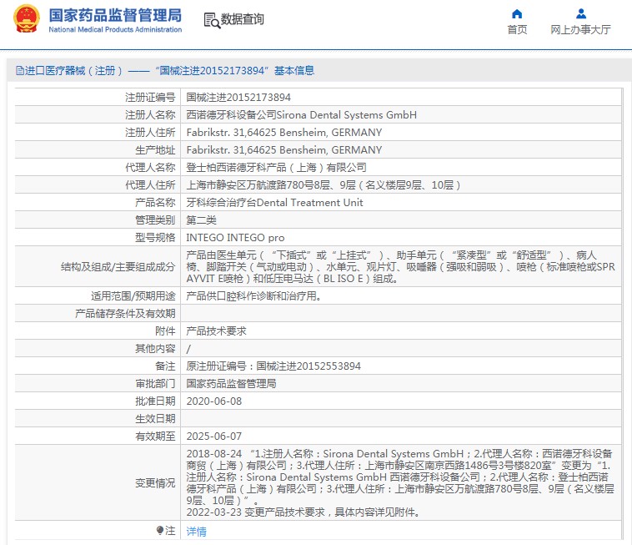Viewport: 632px width, 545px height.
Task: Open 网上办事大厅 text link
Action: click(581, 29)
